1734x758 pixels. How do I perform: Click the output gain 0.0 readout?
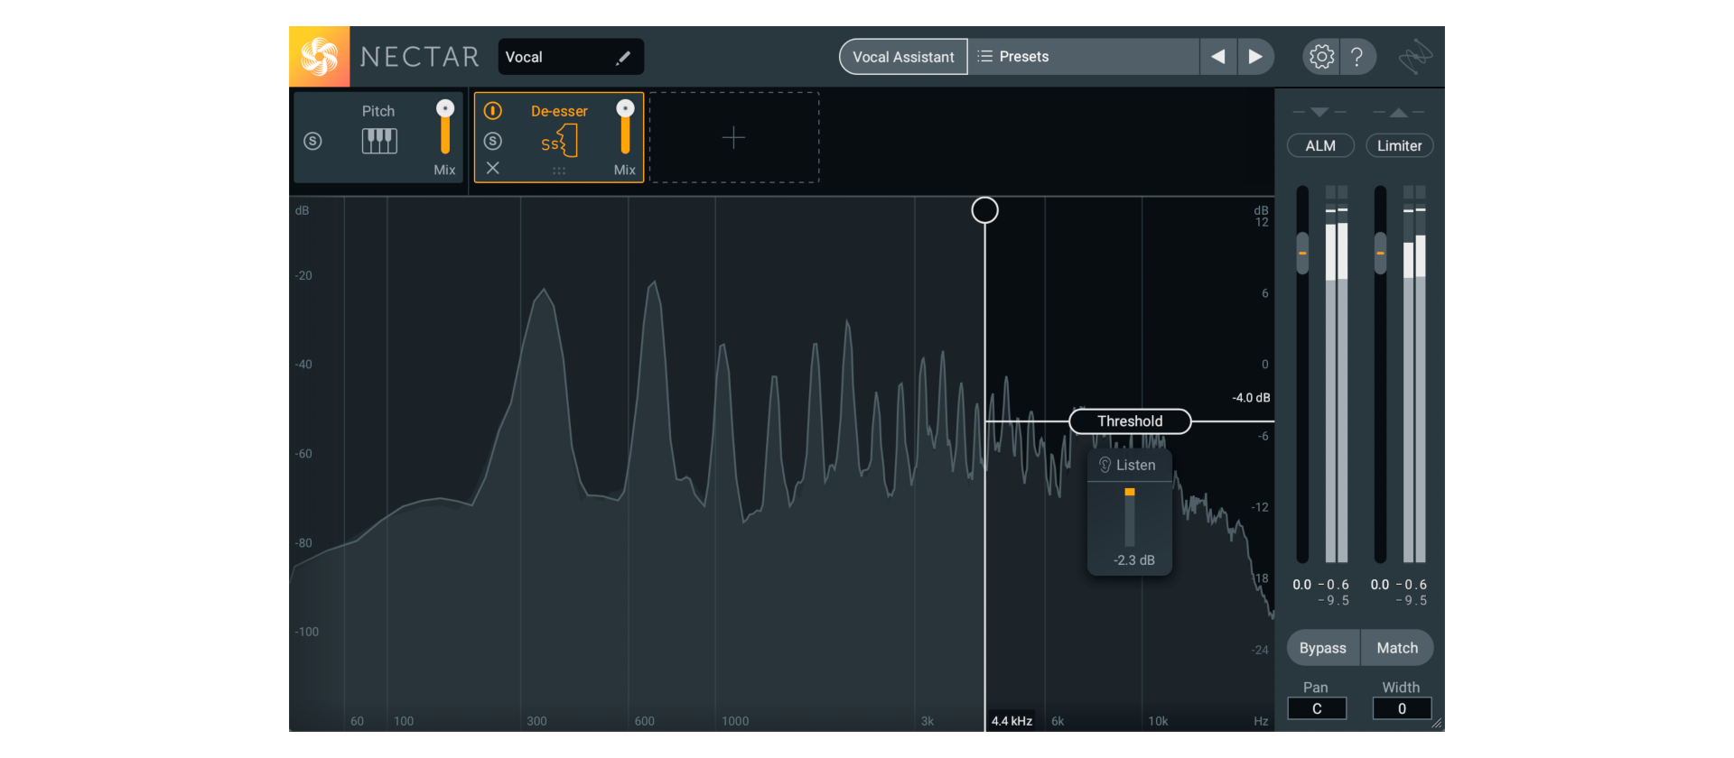(1380, 585)
